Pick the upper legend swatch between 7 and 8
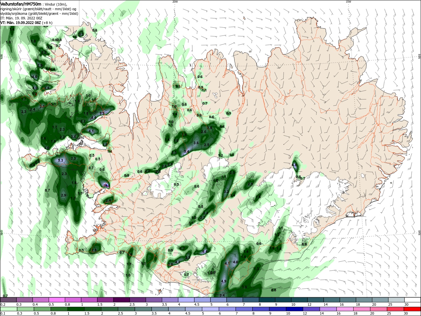 pyautogui.click(x=250, y=300)
